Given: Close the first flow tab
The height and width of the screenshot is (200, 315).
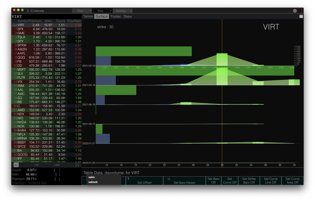Looking at the screenshot, I should (90, 11).
